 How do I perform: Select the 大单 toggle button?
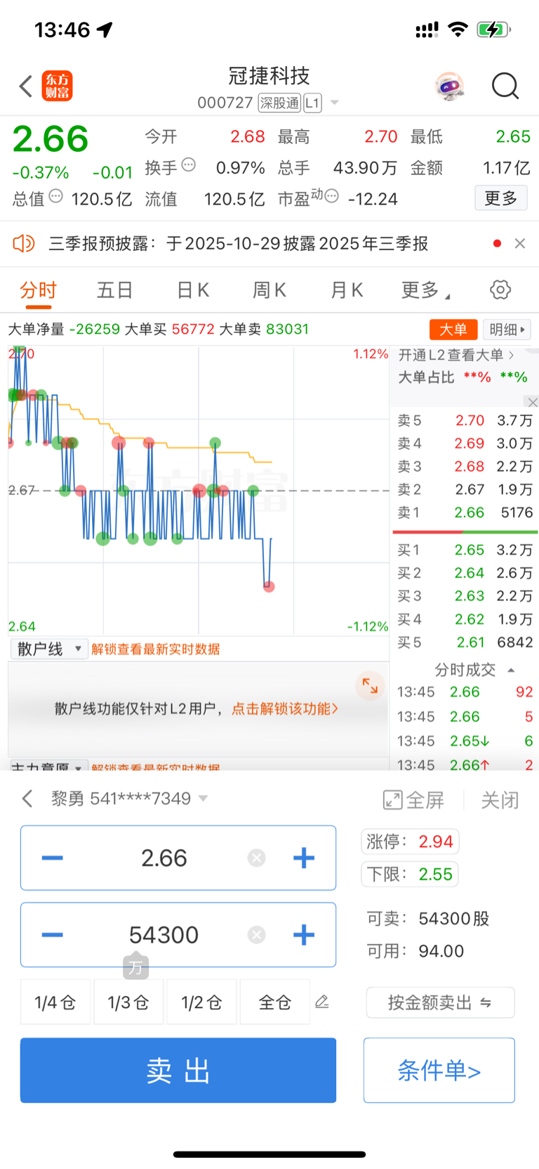[x=453, y=329]
